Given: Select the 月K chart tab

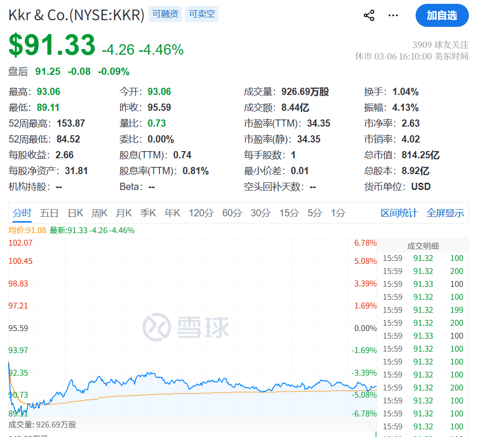Looking at the screenshot, I should [x=123, y=213].
